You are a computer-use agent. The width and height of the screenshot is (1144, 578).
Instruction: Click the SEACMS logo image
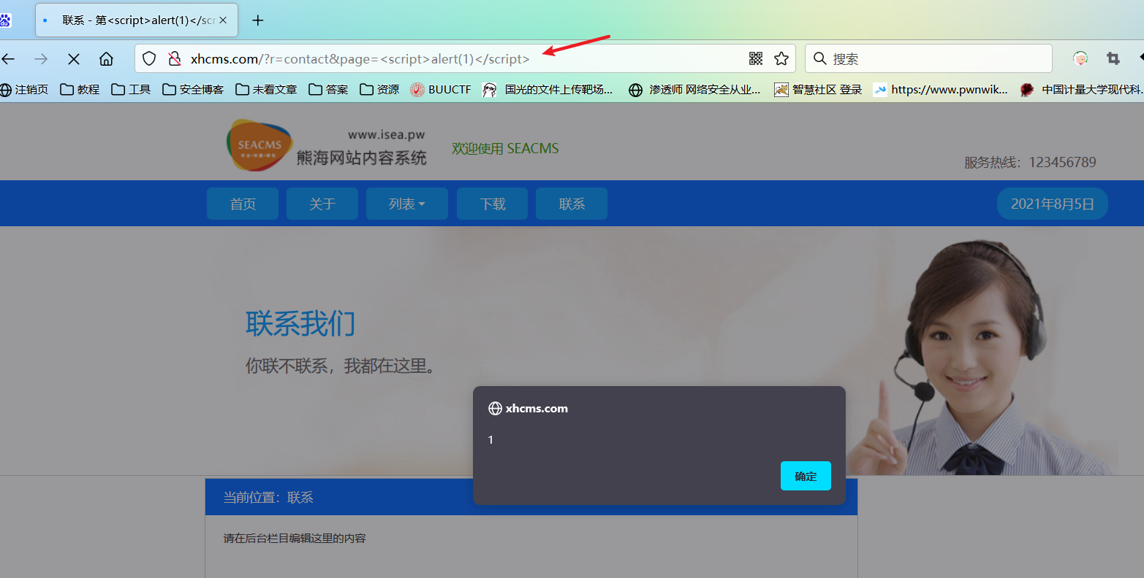click(x=260, y=144)
